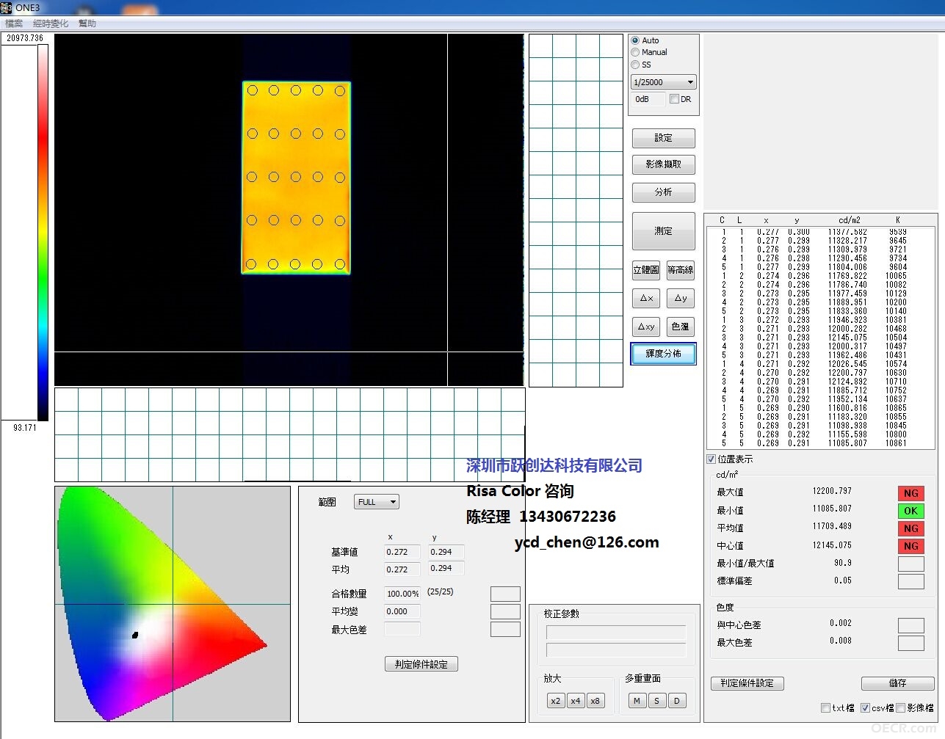945x739 pixels.
Task: Click the Δy chromaticity button
Action: point(681,298)
